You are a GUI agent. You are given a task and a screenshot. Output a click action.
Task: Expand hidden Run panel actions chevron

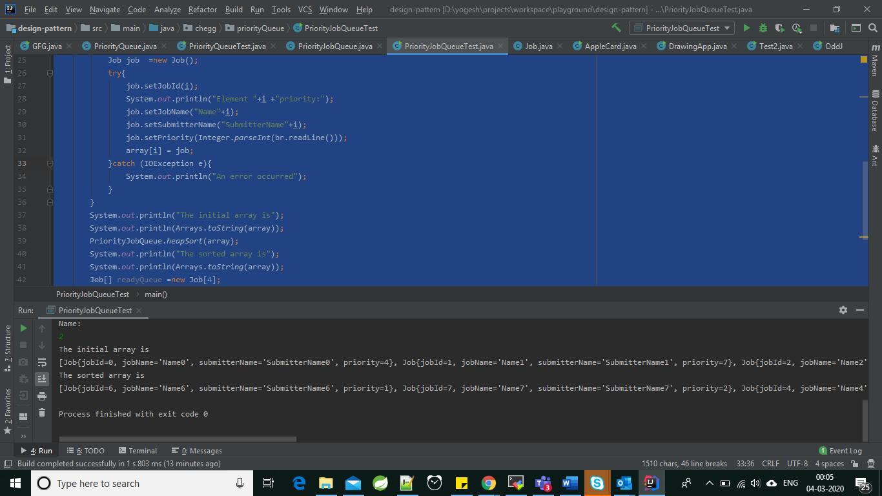23,436
